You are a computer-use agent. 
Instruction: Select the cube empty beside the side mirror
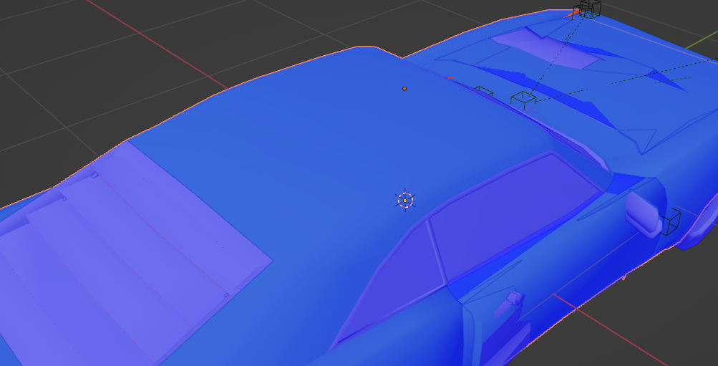[x=670, y=223]
